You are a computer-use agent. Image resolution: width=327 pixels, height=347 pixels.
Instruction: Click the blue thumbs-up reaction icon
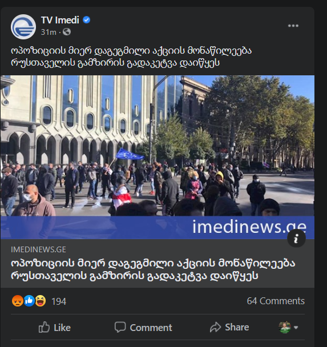pos(29,301)
